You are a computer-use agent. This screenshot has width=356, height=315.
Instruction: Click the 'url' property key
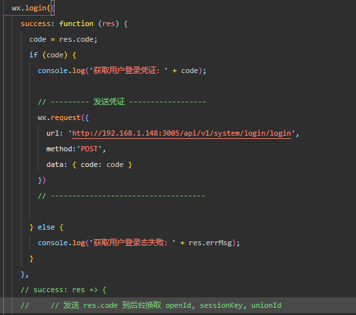(x=53, y=133)
